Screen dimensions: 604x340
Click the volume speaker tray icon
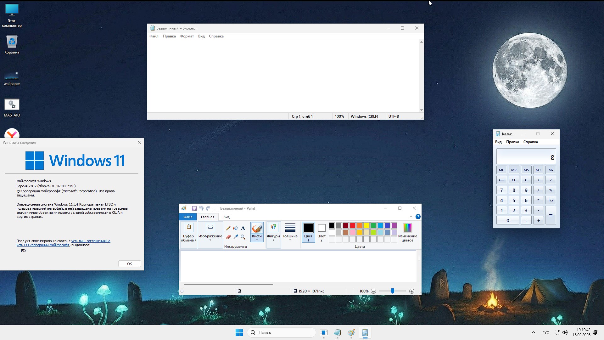coord(565,332)
